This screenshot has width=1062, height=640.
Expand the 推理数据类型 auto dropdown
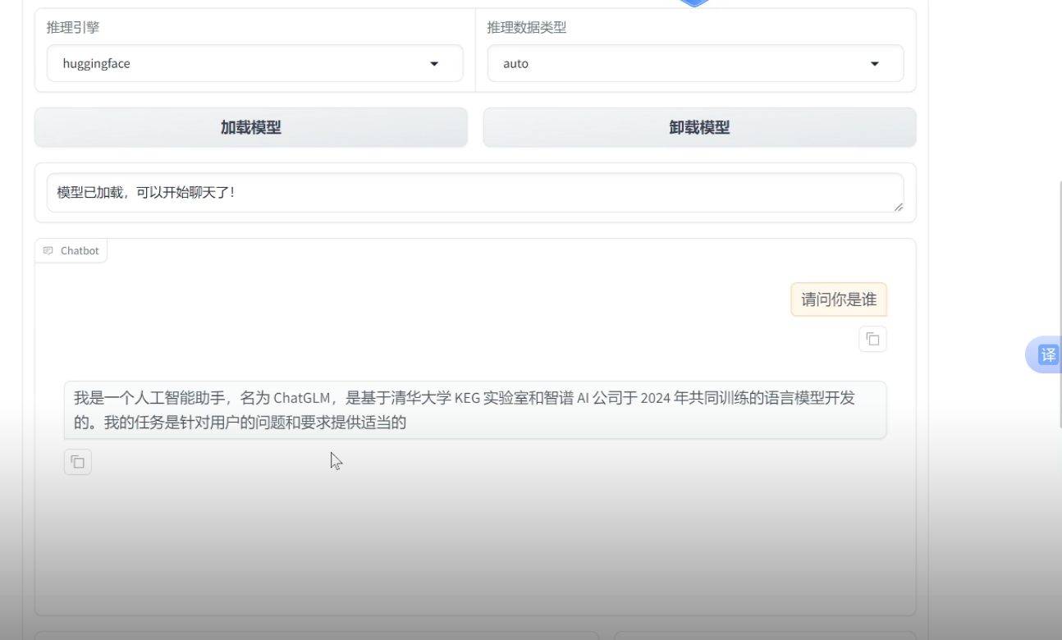[695, 63]
